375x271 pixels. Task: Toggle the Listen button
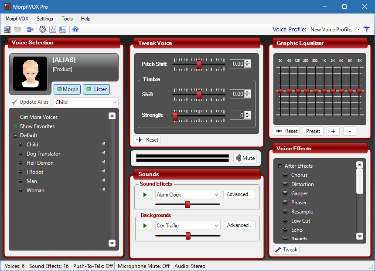coord(96,89)
